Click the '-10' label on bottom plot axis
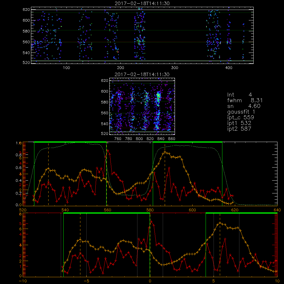The width and height of the screenshot is (284, 284). click(x=23, y=281)
